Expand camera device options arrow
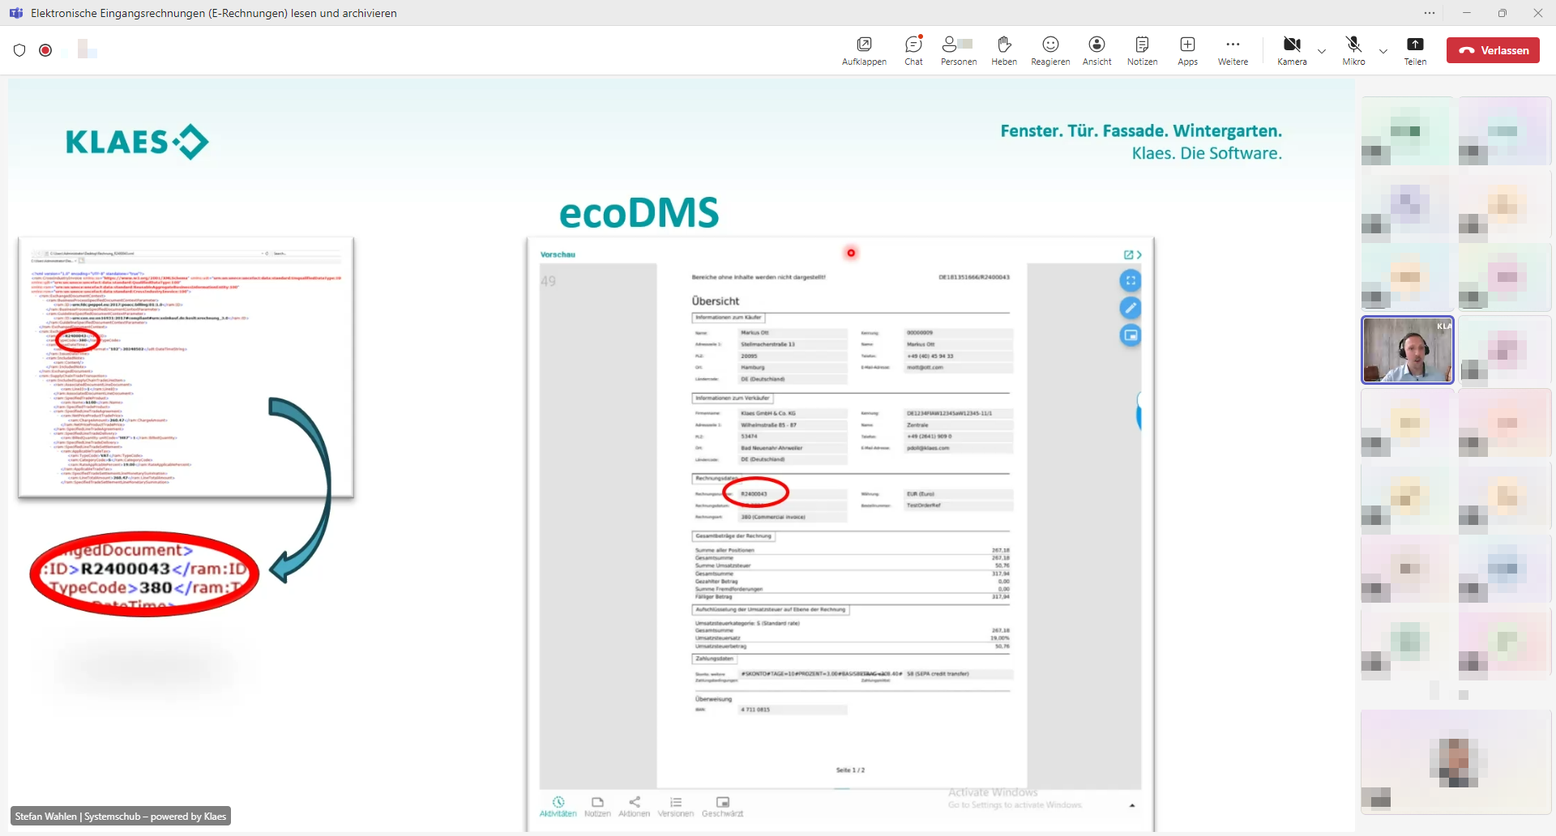The width and height of the screenshot is (1556, 836). point(1322,51)
